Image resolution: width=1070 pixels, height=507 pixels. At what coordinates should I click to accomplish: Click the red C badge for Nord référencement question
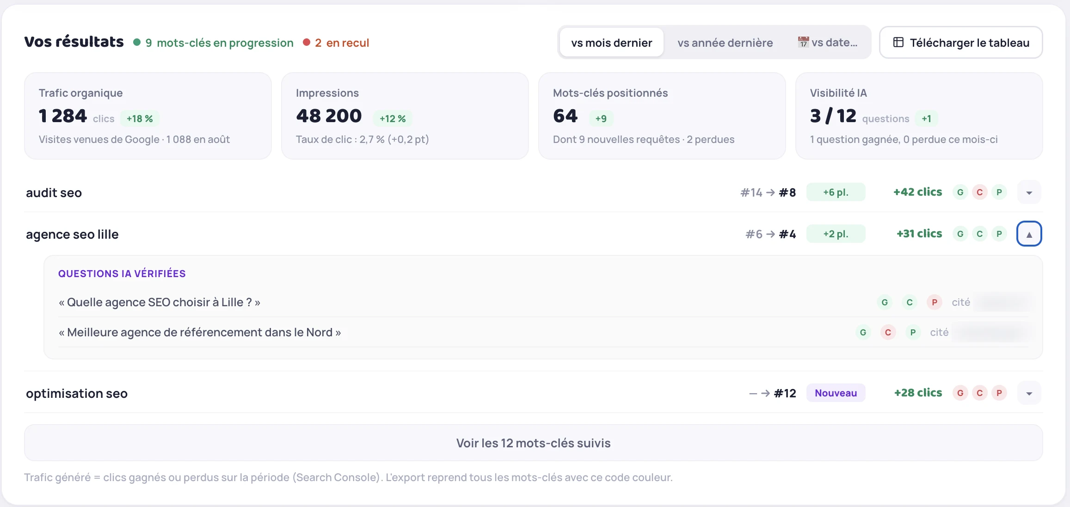click(x=888, y=333)
